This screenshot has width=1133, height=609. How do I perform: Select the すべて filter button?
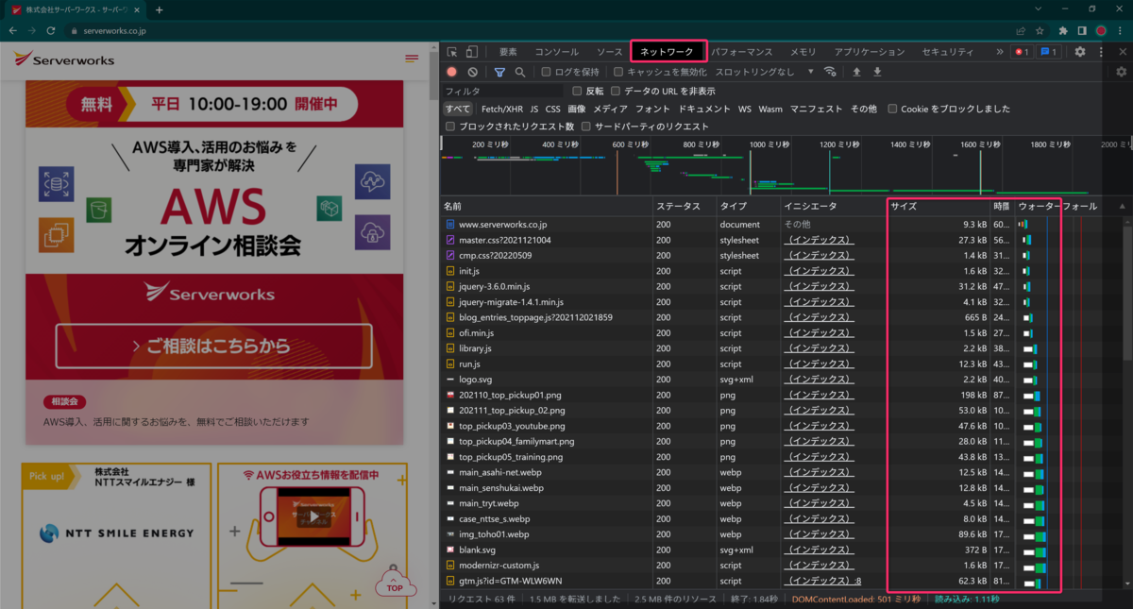pos(458,109)
